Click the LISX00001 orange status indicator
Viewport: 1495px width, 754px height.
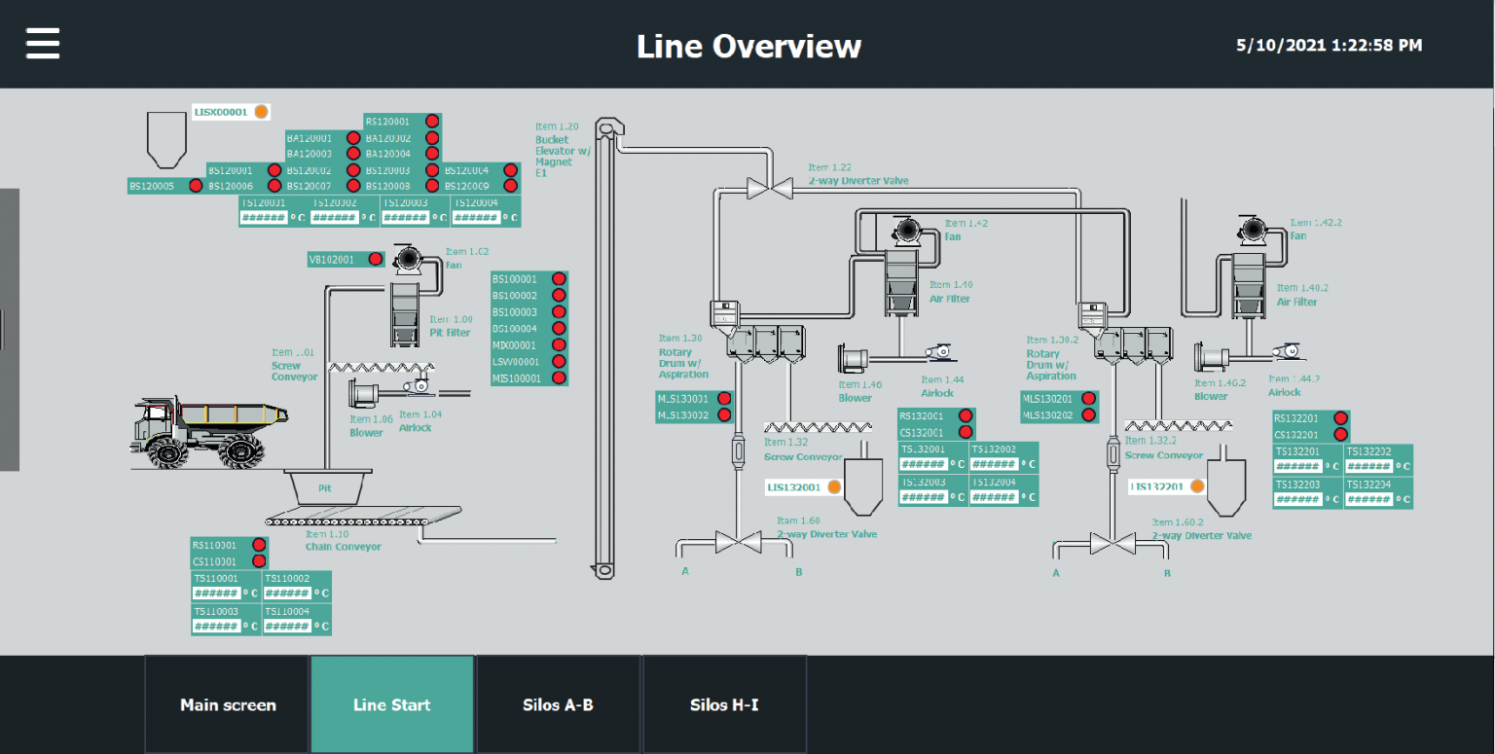261,112
